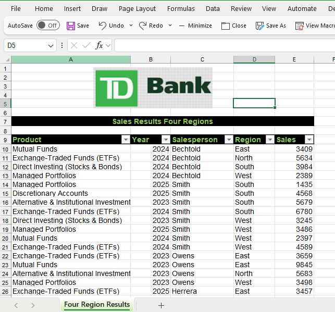The image size is (335, 312).
Task: Open the Sales column filter dropdown
Action: (x=309, y=140)
